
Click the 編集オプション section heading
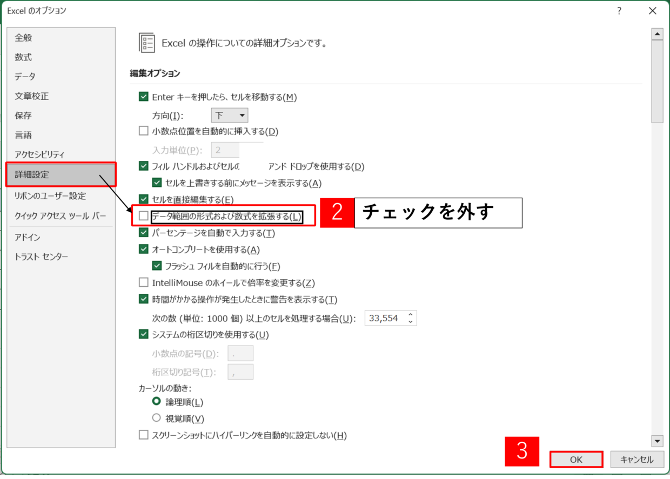tap(155, 73)
